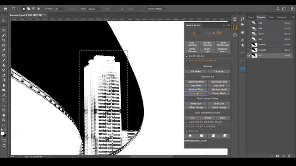Image resolution: width=296 pixels, height=166 pixels.
Task: Select the SKY channel thumbnail
Action: [x=254, y=55]
